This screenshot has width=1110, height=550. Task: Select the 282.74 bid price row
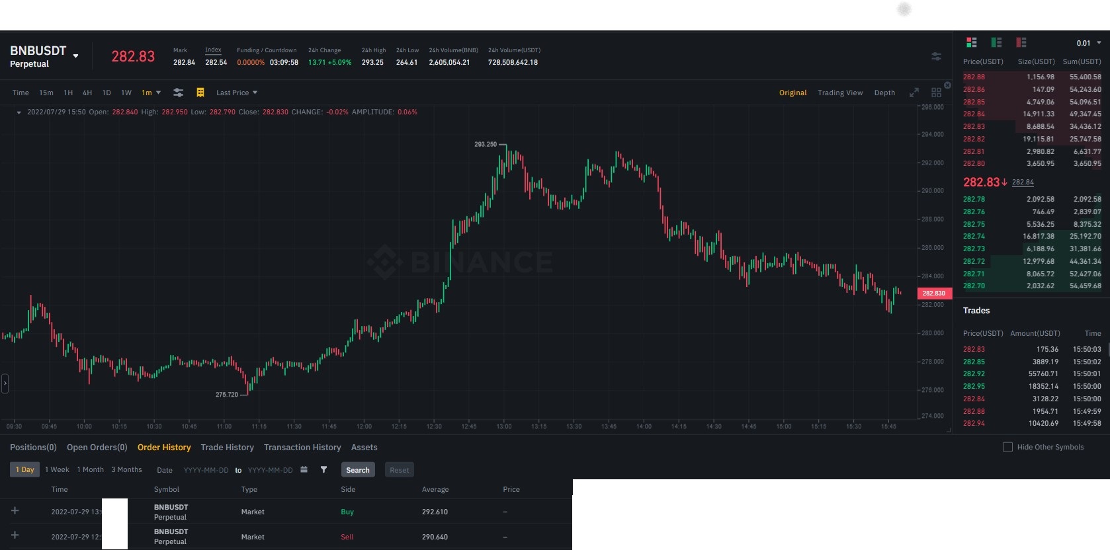click(x=1032, y=236)
